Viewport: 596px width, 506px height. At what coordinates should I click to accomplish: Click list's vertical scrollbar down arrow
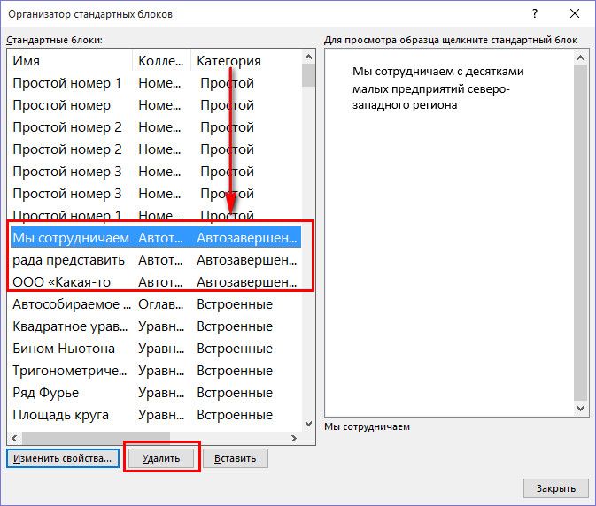click(x=308, y=424)
